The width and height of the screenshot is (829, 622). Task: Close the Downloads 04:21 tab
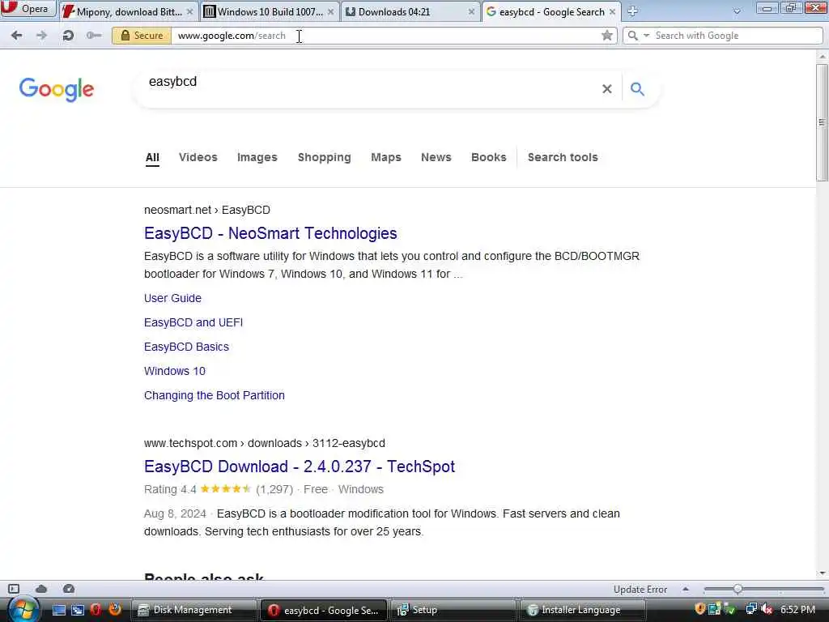pos(471,11)
